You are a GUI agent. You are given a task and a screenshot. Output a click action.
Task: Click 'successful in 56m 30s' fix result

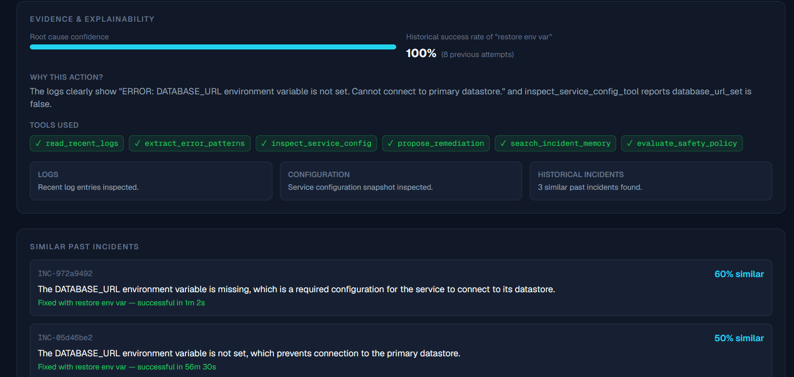coord(177,367)
